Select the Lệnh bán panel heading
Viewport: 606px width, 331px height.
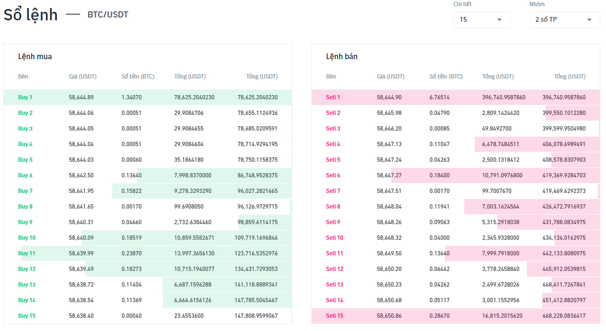[342, 57]
